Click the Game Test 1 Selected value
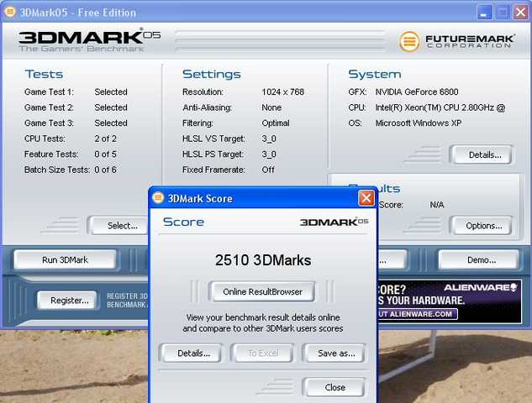 [111, 92]
